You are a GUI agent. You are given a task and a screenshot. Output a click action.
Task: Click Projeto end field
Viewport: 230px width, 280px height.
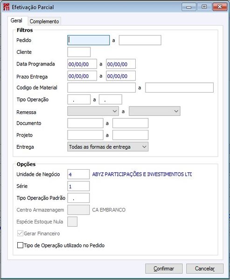tap(131, 135)
